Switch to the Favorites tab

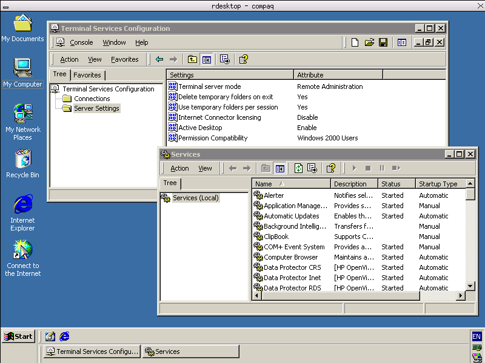(87, 75)
